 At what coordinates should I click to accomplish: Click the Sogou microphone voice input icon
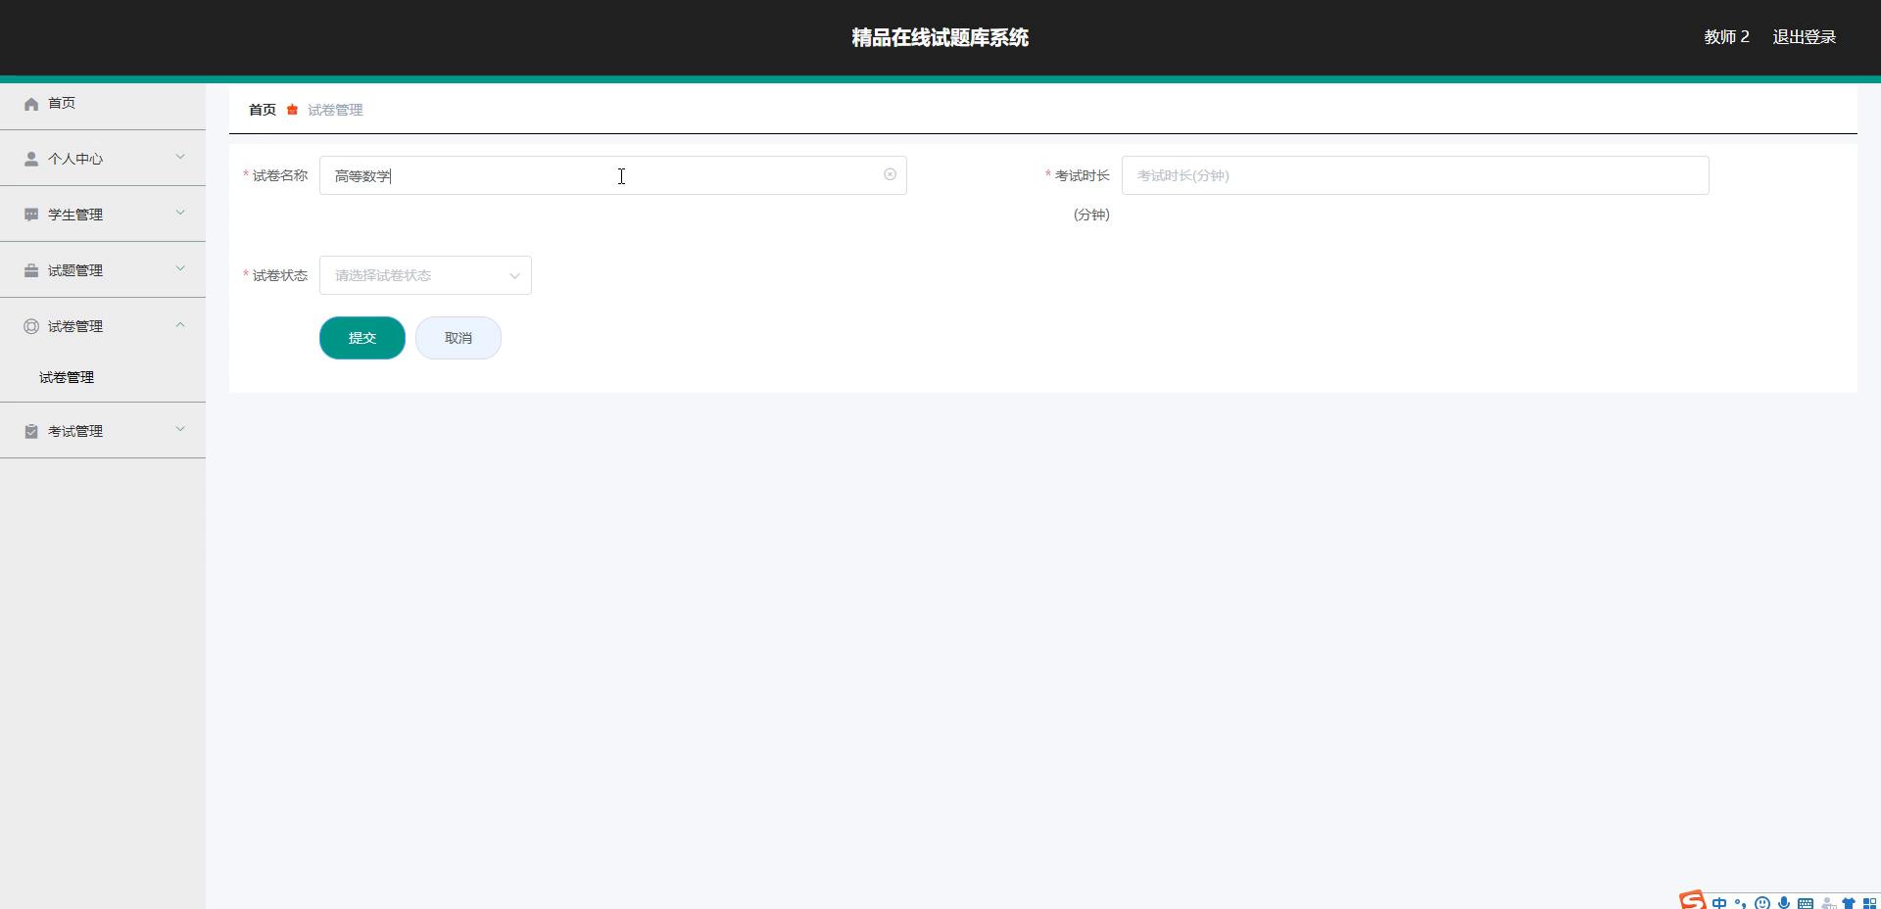(1784, 903)
